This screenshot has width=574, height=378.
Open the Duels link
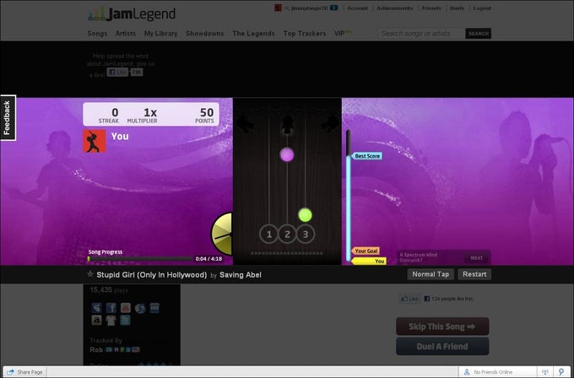(458, 8)
